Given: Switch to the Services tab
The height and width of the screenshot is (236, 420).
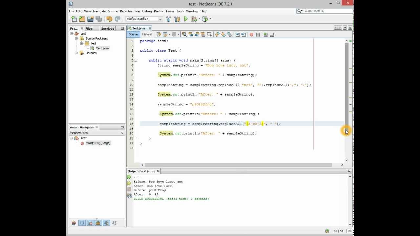Looking at the screenshot, I should coord(108,29).
